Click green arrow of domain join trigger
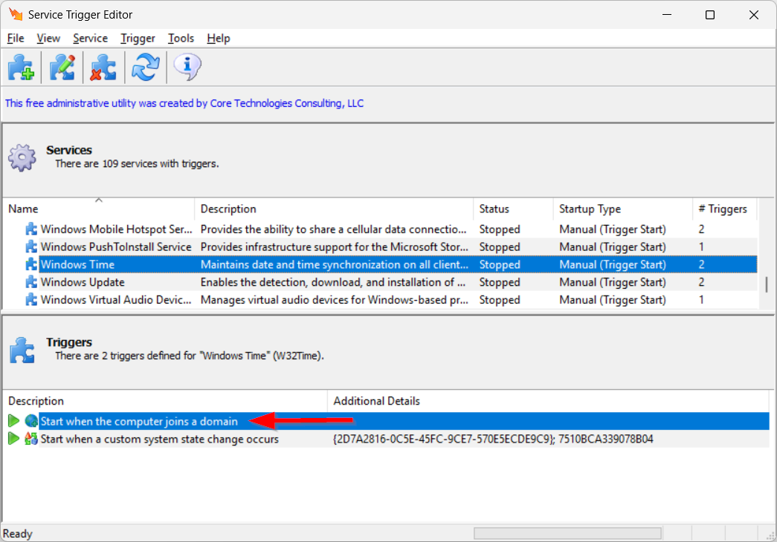Image resolution: width=777 pixels, height=542 pixels. [x=14, y=421]
